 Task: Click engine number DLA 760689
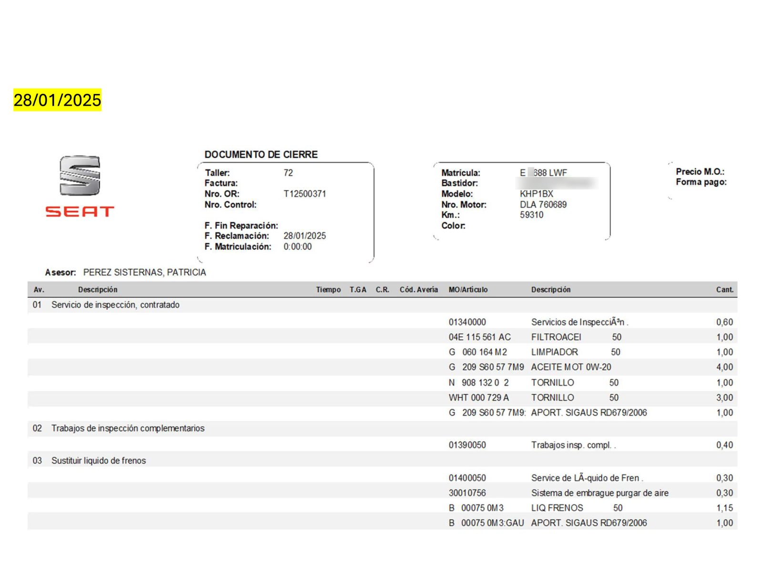click(x=543, y=204)
